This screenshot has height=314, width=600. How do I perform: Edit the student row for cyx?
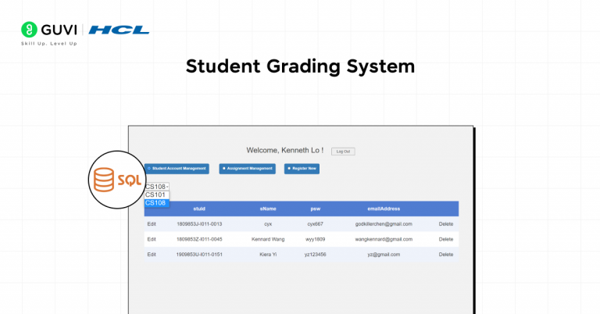(x=152, y=224)
